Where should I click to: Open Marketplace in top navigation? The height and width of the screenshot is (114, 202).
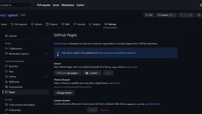coord(68,5)
